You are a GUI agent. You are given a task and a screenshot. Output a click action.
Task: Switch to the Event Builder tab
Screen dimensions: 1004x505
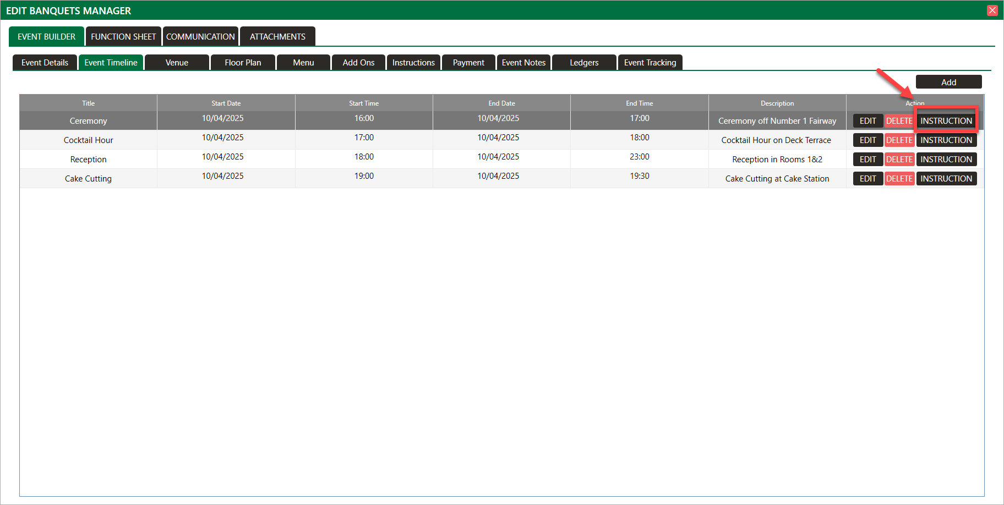[47, 36]
